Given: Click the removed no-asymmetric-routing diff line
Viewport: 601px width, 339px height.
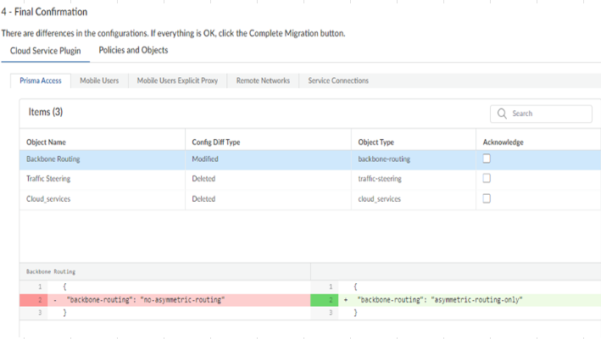Looking at the screenshot, I should tap(164, 300).
